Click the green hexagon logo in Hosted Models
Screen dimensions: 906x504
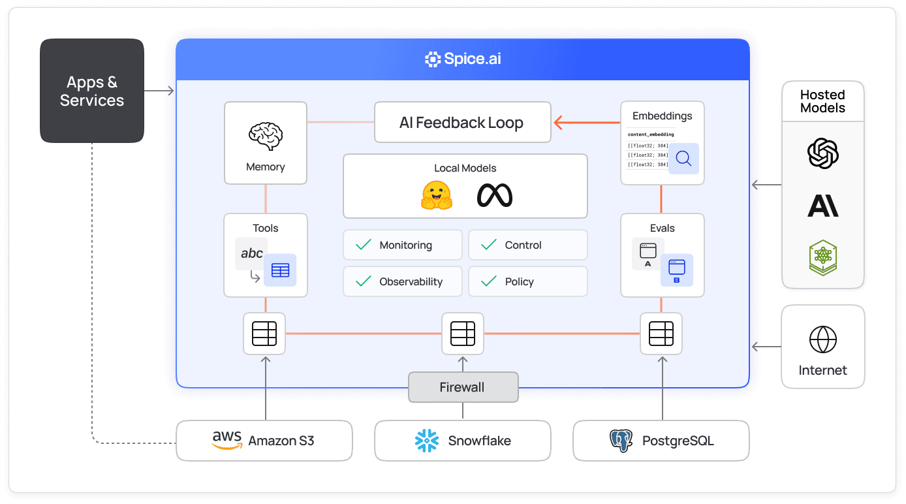coord(822,257)
